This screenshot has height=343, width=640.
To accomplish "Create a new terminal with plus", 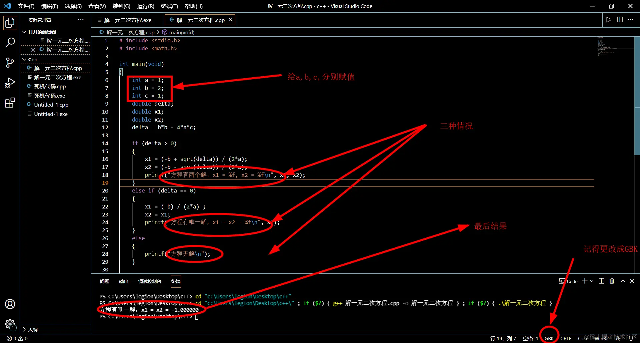I will pos(585,281).
